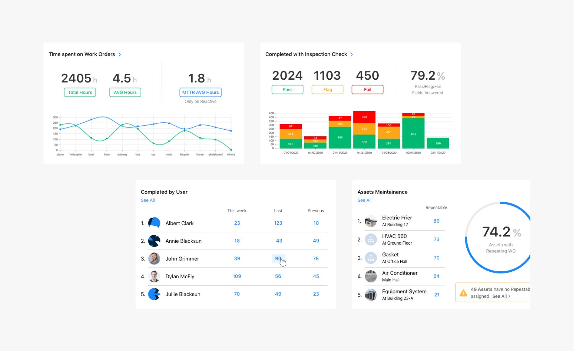The width and height of the screenshot is (574, 351).
Task: Open See All in assets warning
Action: [501, 296]
